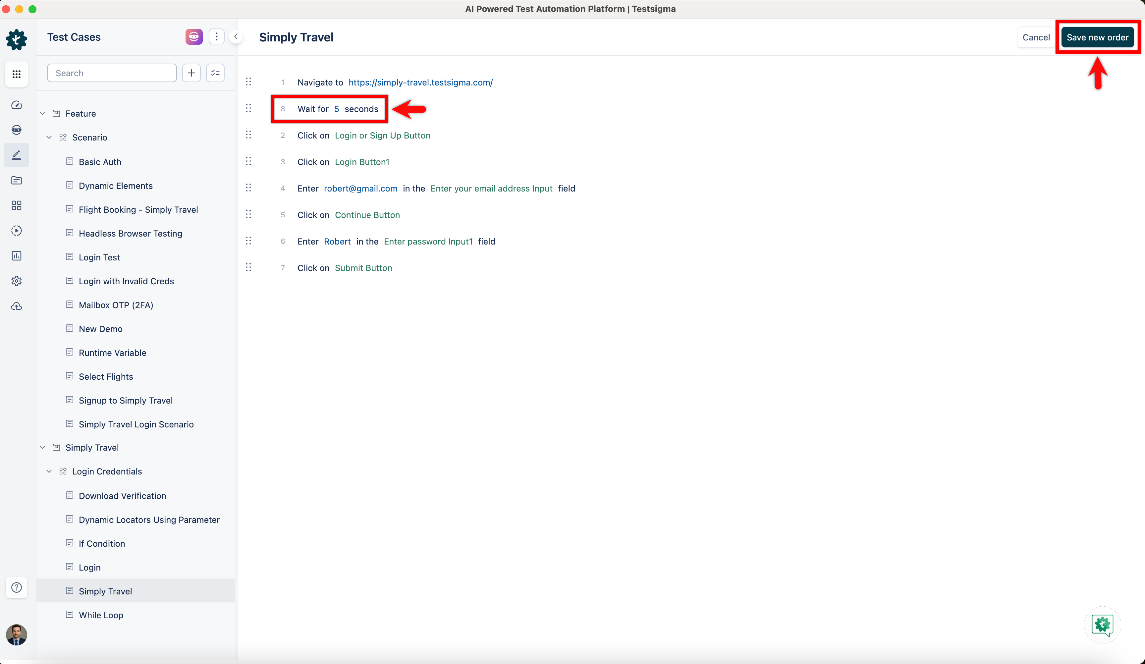This screenshot has width=1145, height=664.
Task: Open the Select Flights test case
Action: click(x=106, y=377)
